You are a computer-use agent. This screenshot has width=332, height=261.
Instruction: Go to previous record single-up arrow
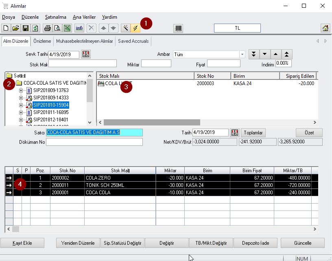[x=276, y=54]
